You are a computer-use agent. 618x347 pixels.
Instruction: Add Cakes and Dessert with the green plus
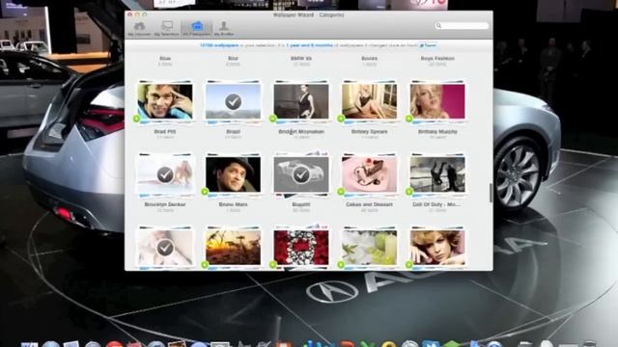341,192
